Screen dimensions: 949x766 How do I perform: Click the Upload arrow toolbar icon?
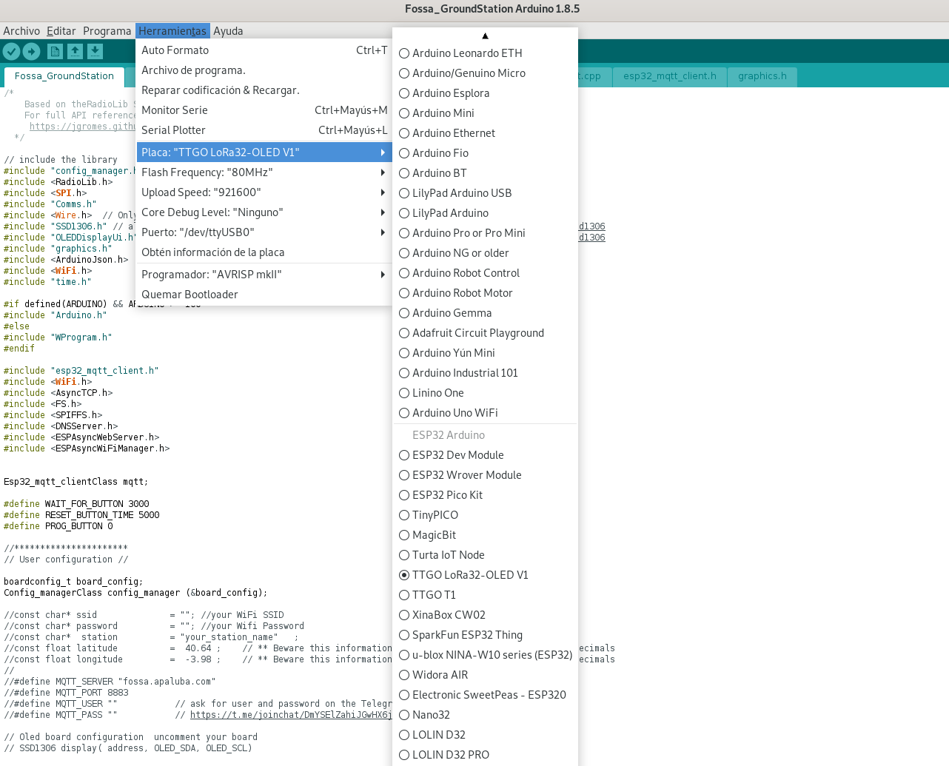[31, 51]
